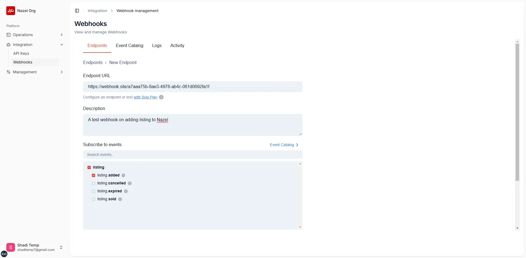Image resolution: width=526 pixels, height=258 pixels.
Task: Click the Operations sidebar icon
Action: [x=9, y=34]
